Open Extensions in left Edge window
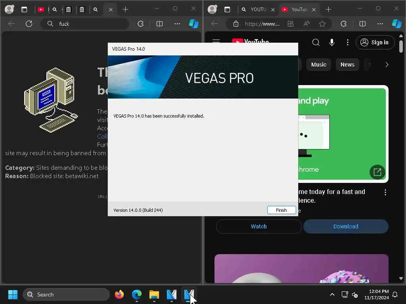406x304 pixels. click(141, 24)
